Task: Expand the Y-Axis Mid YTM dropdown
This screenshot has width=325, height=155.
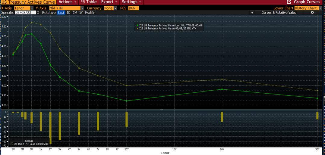Action: tap(82, 8)
